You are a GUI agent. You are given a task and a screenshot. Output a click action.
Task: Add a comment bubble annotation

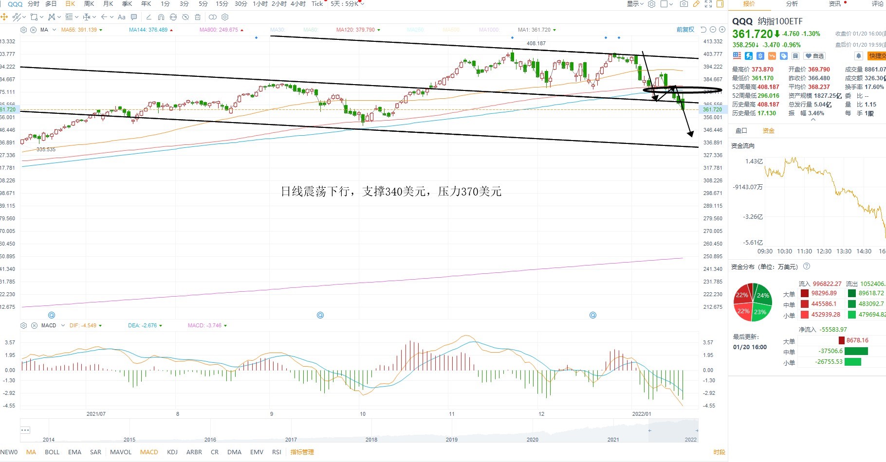pos(134,17)
